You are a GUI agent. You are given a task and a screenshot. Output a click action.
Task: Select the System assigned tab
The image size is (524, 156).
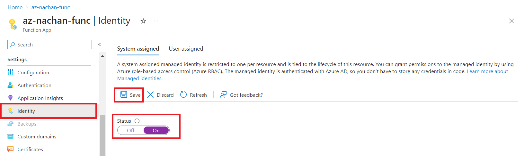[138, 49]
